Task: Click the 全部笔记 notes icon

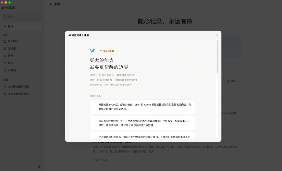Action: click(5, 41)
